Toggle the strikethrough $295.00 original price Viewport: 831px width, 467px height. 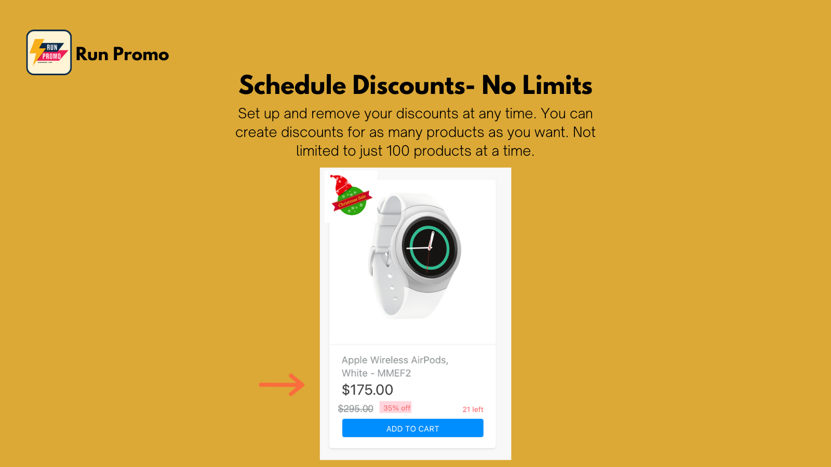click(355, 409)
